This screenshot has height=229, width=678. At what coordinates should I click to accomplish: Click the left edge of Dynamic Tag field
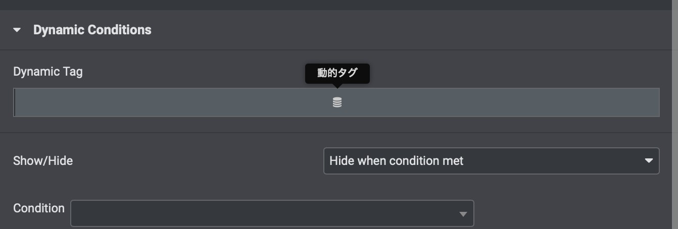coord(15,102)
